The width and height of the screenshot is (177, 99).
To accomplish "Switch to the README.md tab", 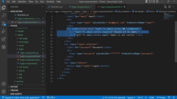I will (x=55, y=7).
